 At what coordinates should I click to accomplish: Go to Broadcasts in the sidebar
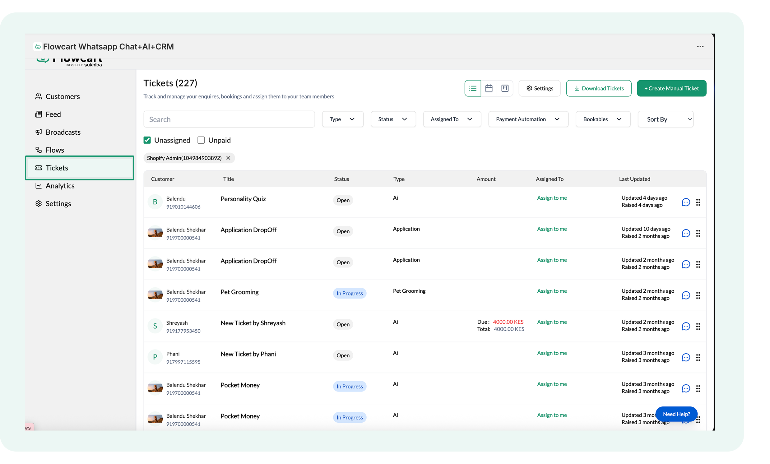63,132
